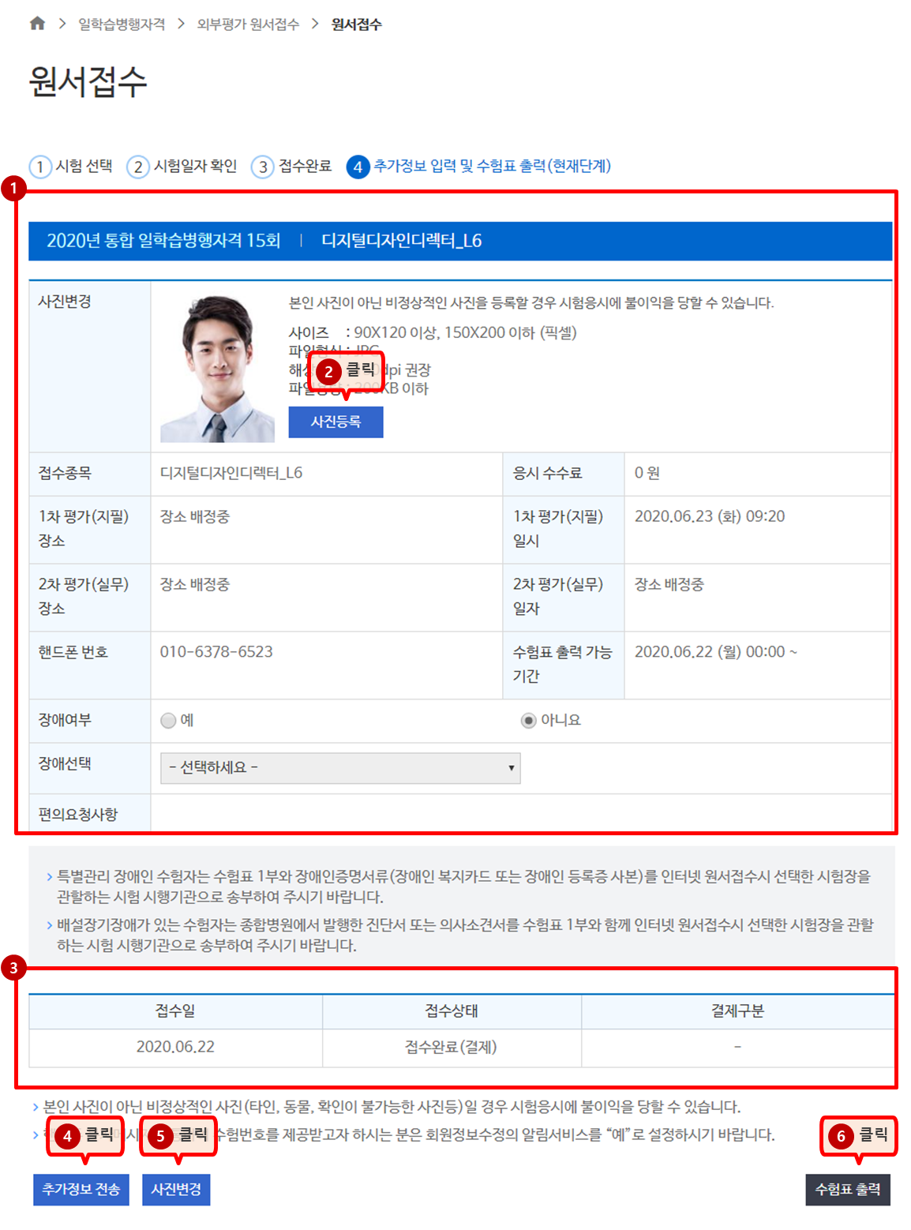This screenshot has width=911, height=1230.
Task: Select step 3 접수완료
Action: (x=291, y=167)
